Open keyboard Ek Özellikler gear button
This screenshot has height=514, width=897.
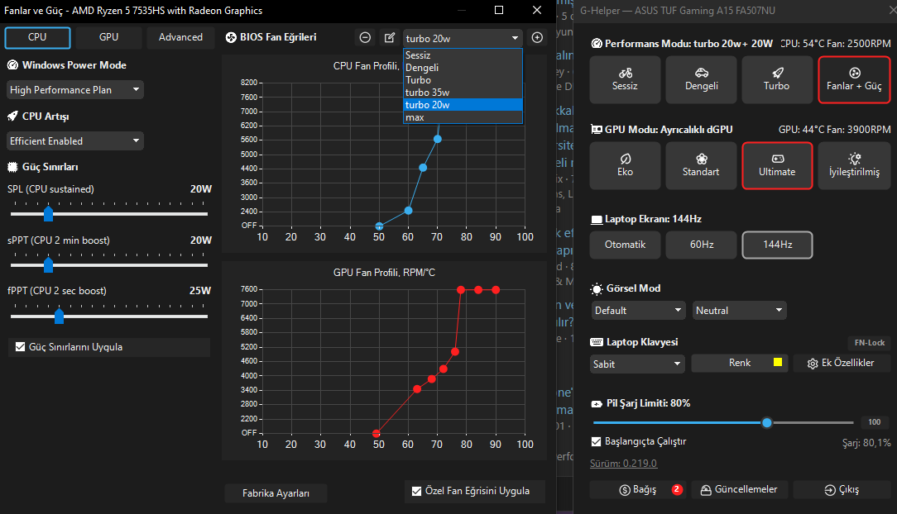[x=842, y=364]
